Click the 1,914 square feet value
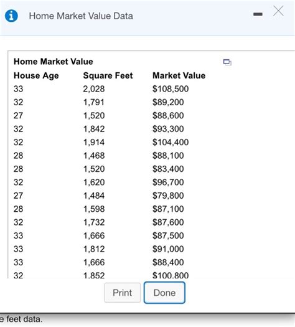This screenshot has width=295, height=327. [x=94, y=142]
